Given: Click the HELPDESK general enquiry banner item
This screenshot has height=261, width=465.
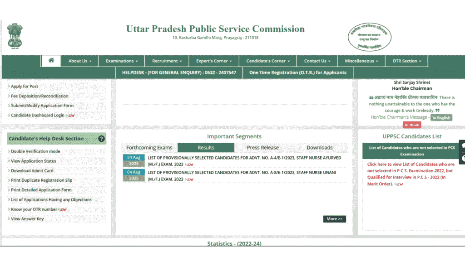Looking at the screenshot, I should tap(179, 72).
